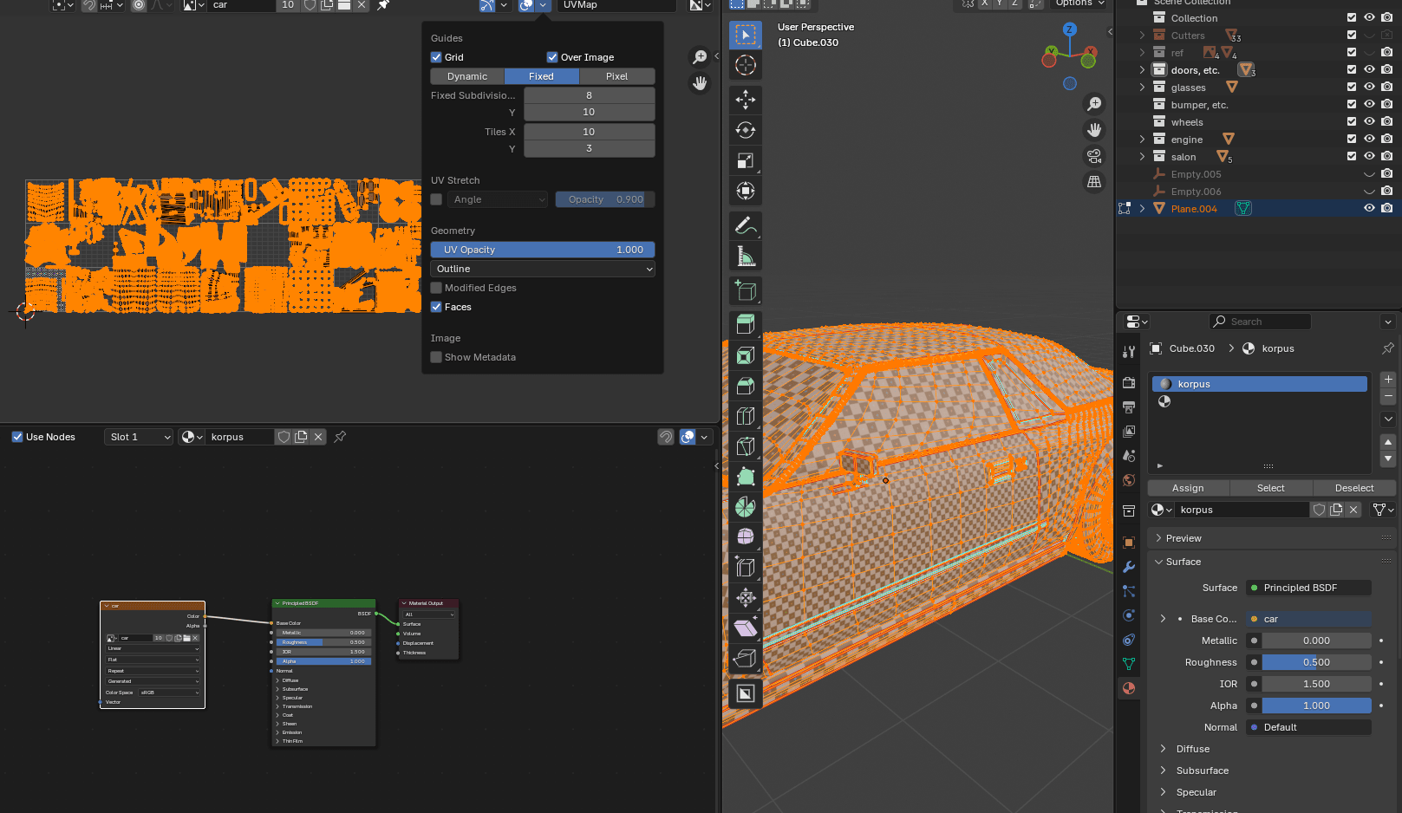Click the Deselect button
1402x813 pixels.
pyautogui.click(x=1353, y=488)
